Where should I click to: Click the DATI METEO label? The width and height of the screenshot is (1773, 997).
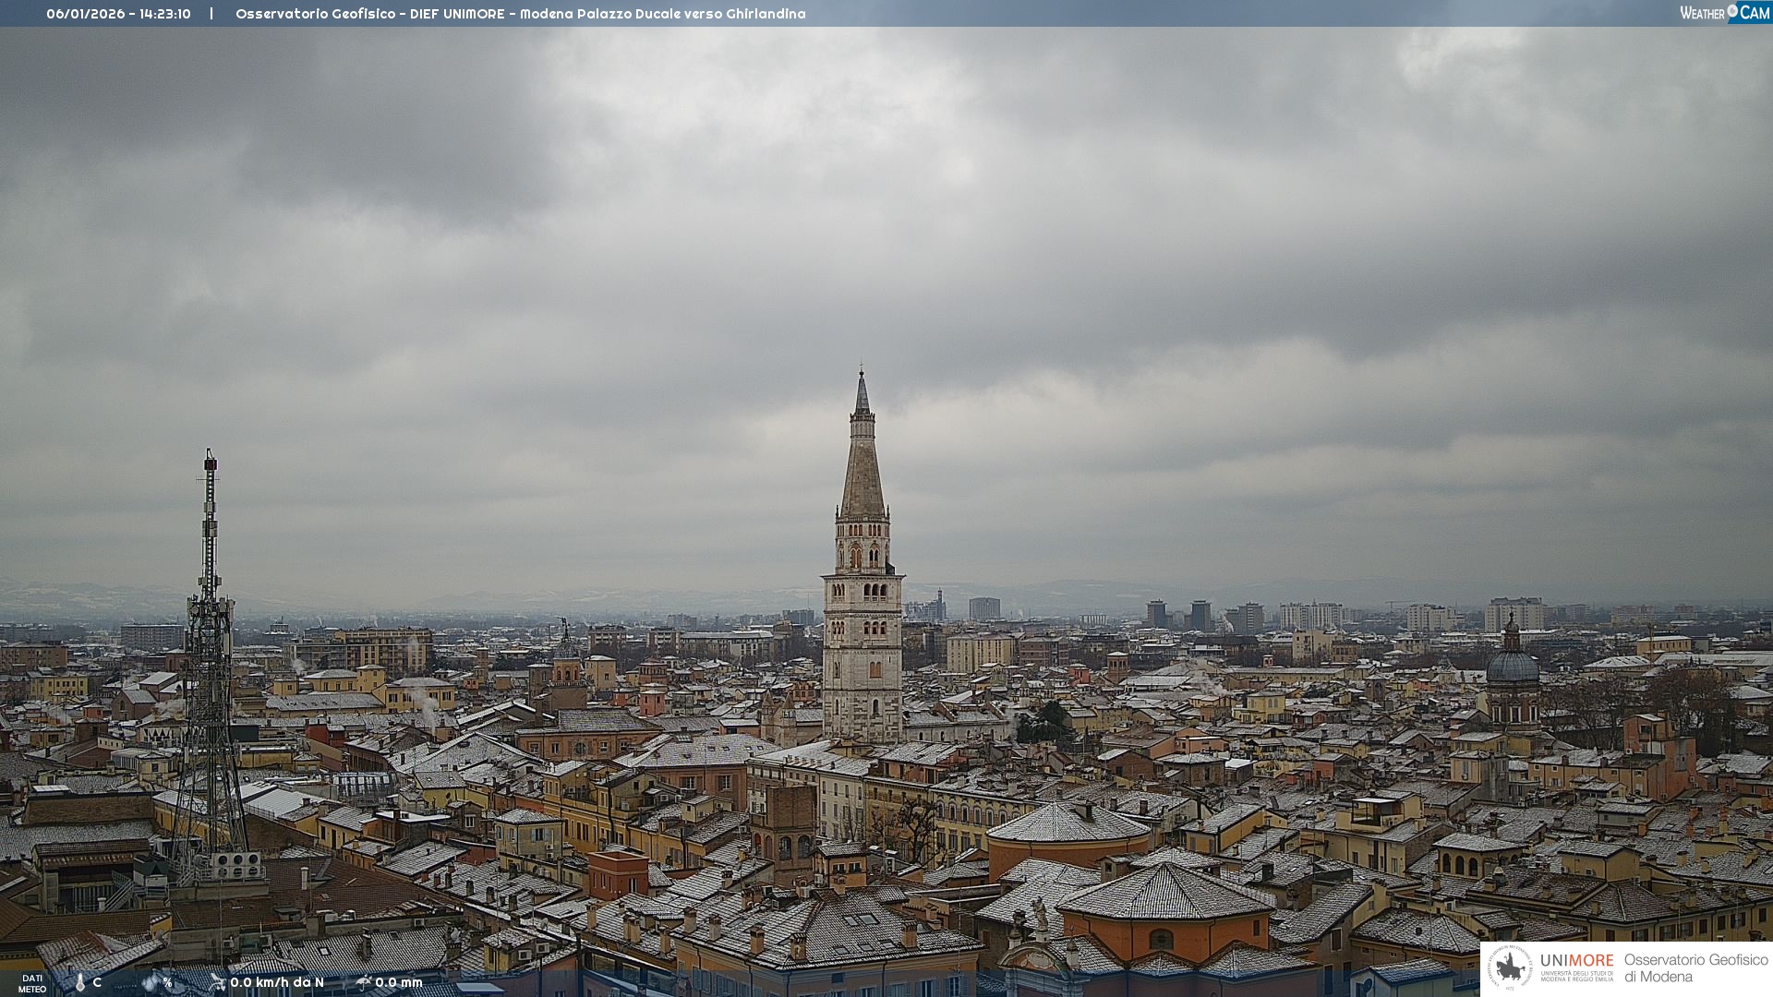tap(31, 983)
